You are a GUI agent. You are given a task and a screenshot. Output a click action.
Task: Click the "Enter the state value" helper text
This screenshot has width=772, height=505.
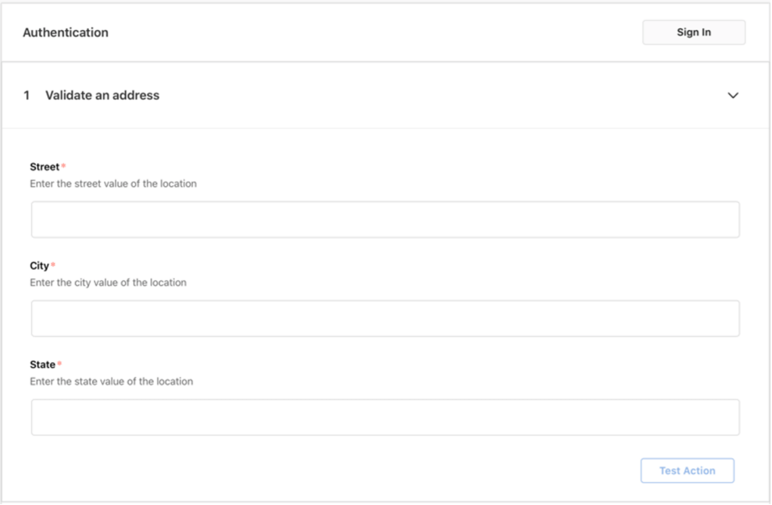pyautogui.click(x=112, y=381)
